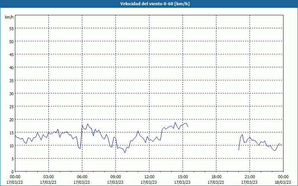Click the 09:00 17/03/23 time label
Image resolution: width=298 pixels, height=186 pixels.
pyautogui.click(x=115, y=180)
